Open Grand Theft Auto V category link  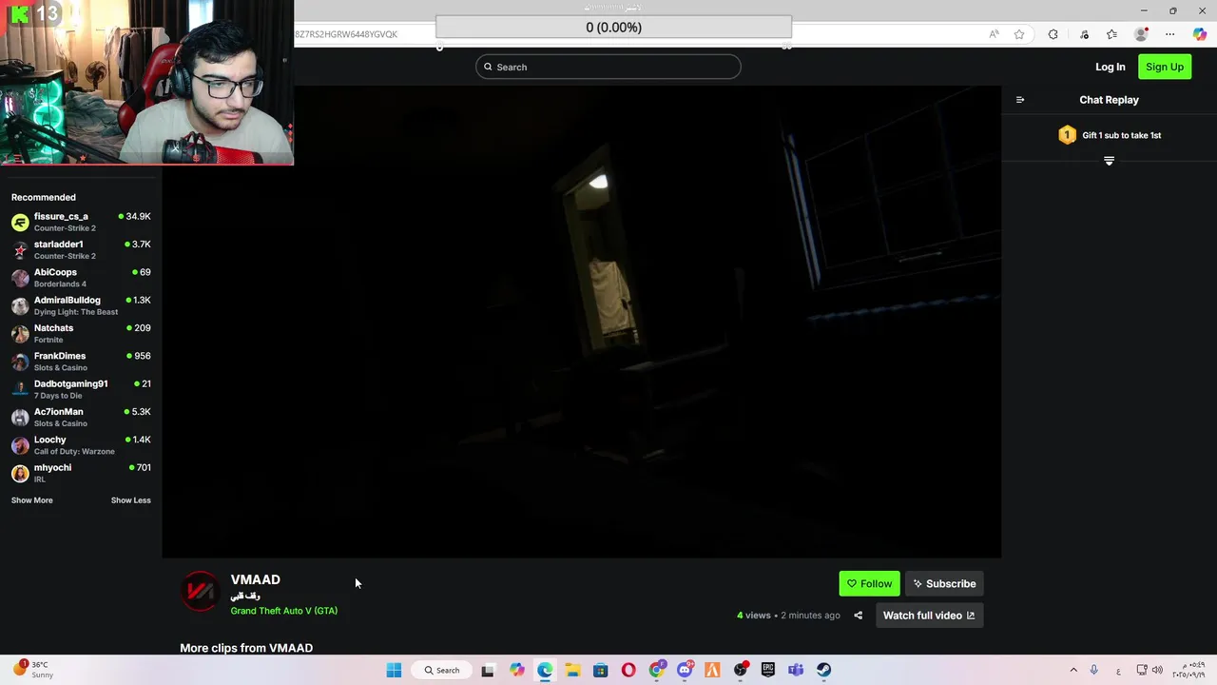[283, 611]
